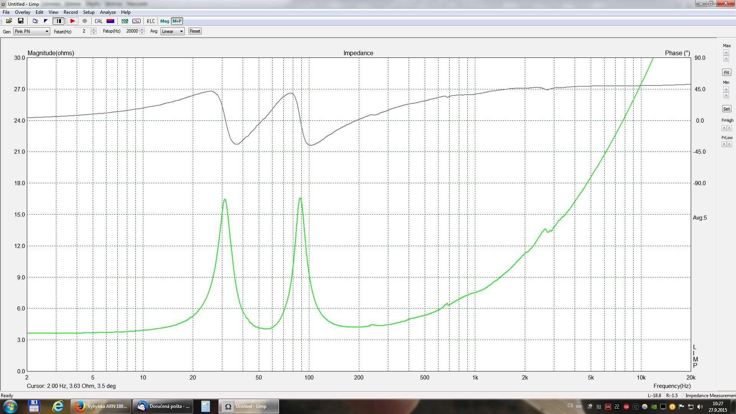Click the open file folder icon
Viewport: 736px width, 414px height.
(9, 21)
